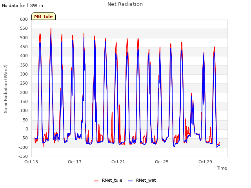Click the 500 y-axis tick label
The height and width of the screenshot is (188, 251).
[x=24, y=38]
